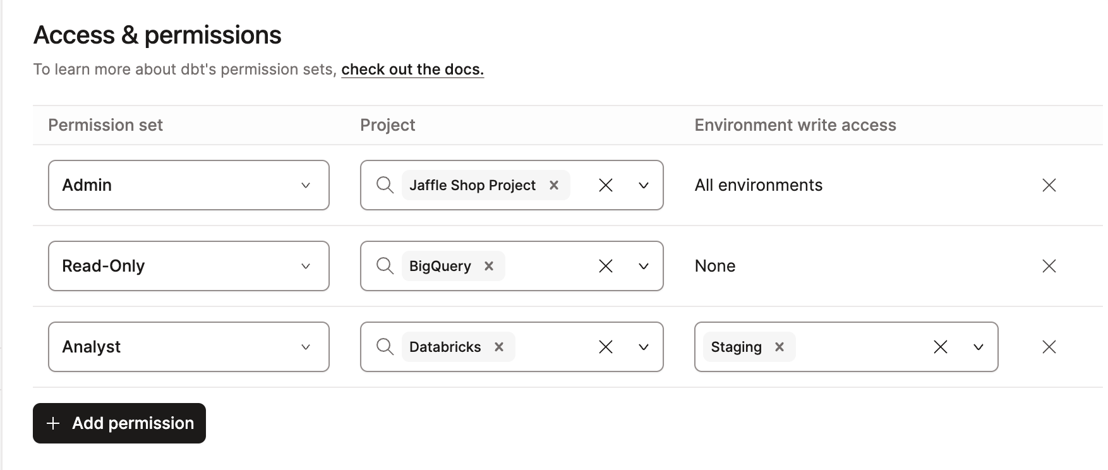This screenshot has height=470, width=1108.
Task: Open the Analyst permission set dropdown
Action: [307, 347]
